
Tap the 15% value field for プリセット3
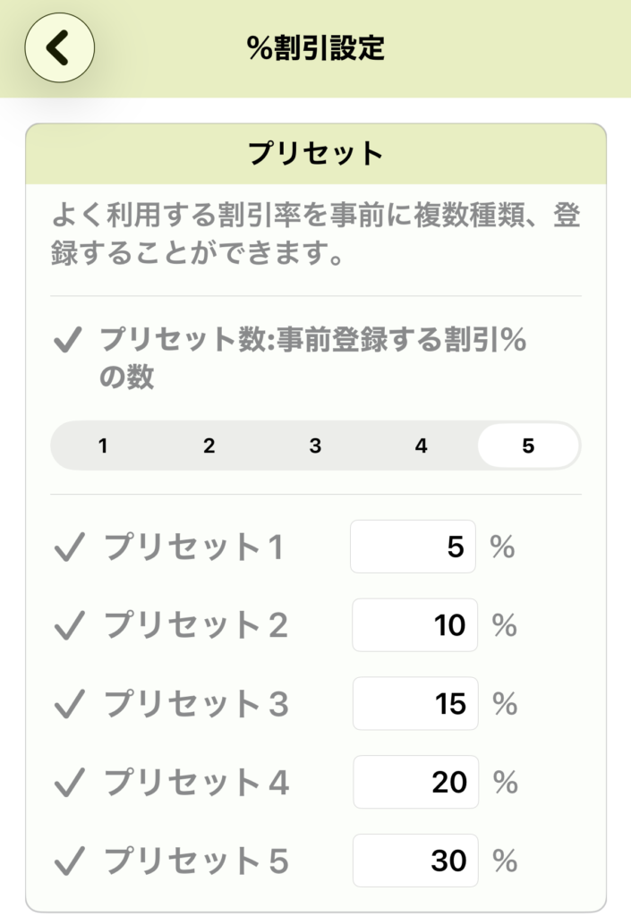coord(414,703)
